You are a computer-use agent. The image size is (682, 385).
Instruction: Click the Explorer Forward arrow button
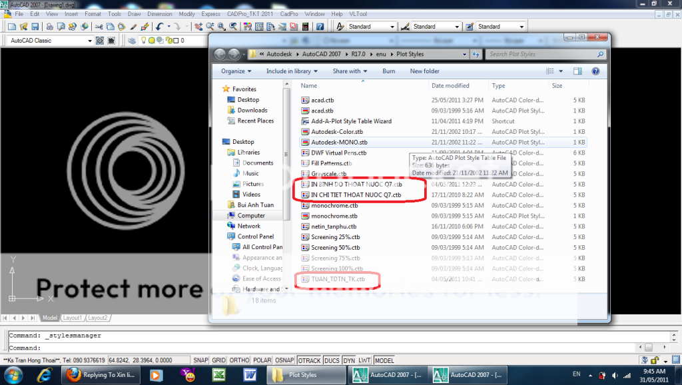234,54
